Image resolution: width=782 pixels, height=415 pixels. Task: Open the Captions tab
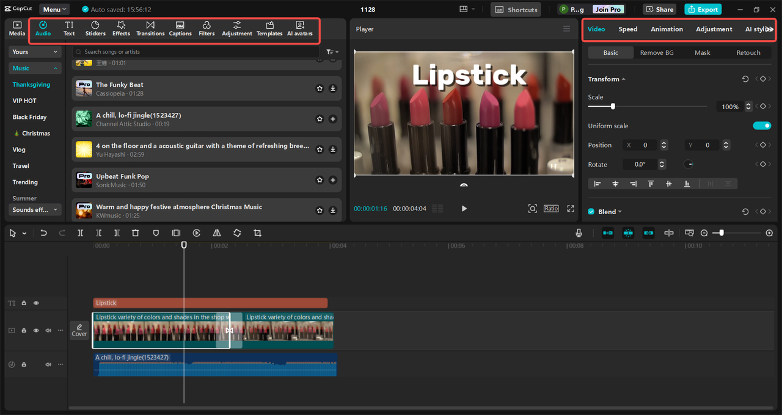pyautogui.click(x=180, y=29)
